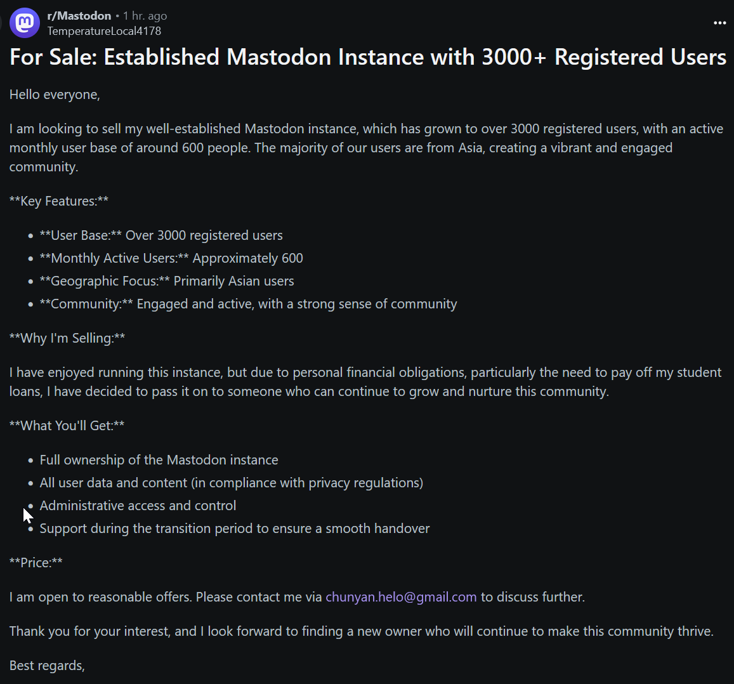
Task: Select the "All user data and content" bullet
Action: [232, 483]
